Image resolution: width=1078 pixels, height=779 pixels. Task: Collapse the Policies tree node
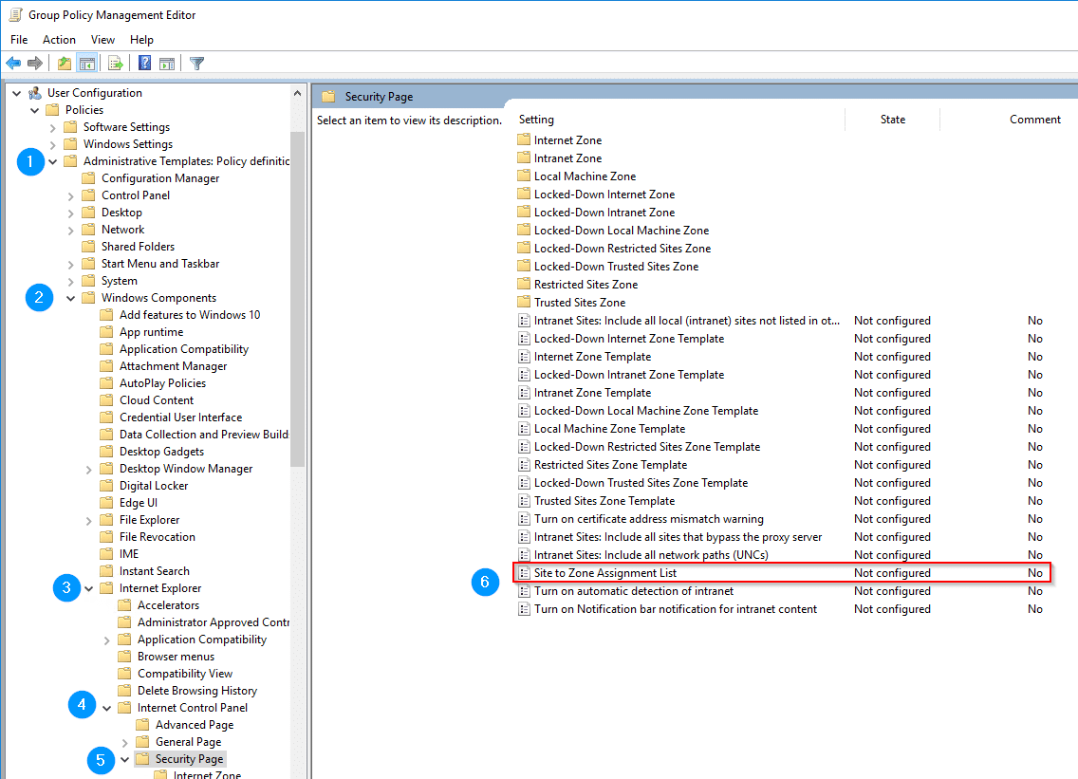point(34,110)
